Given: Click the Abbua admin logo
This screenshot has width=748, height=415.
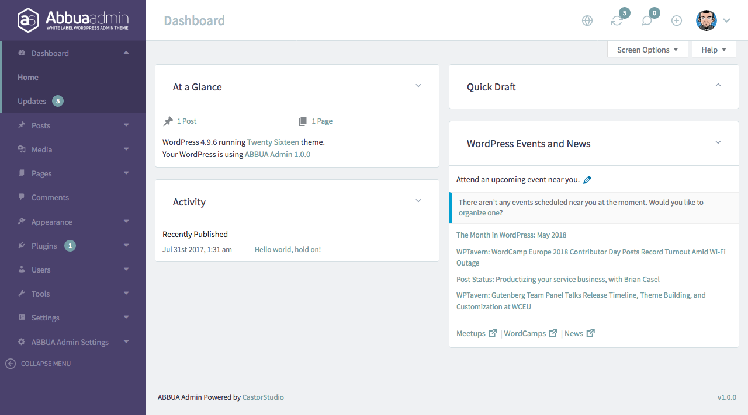Looking at the screenshot, I should pyautogui.click(x=73, y=20).
